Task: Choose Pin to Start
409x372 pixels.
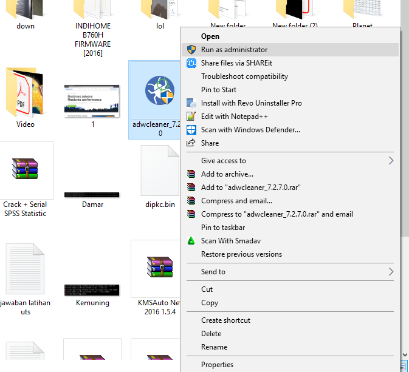Action: click(290, 90)
